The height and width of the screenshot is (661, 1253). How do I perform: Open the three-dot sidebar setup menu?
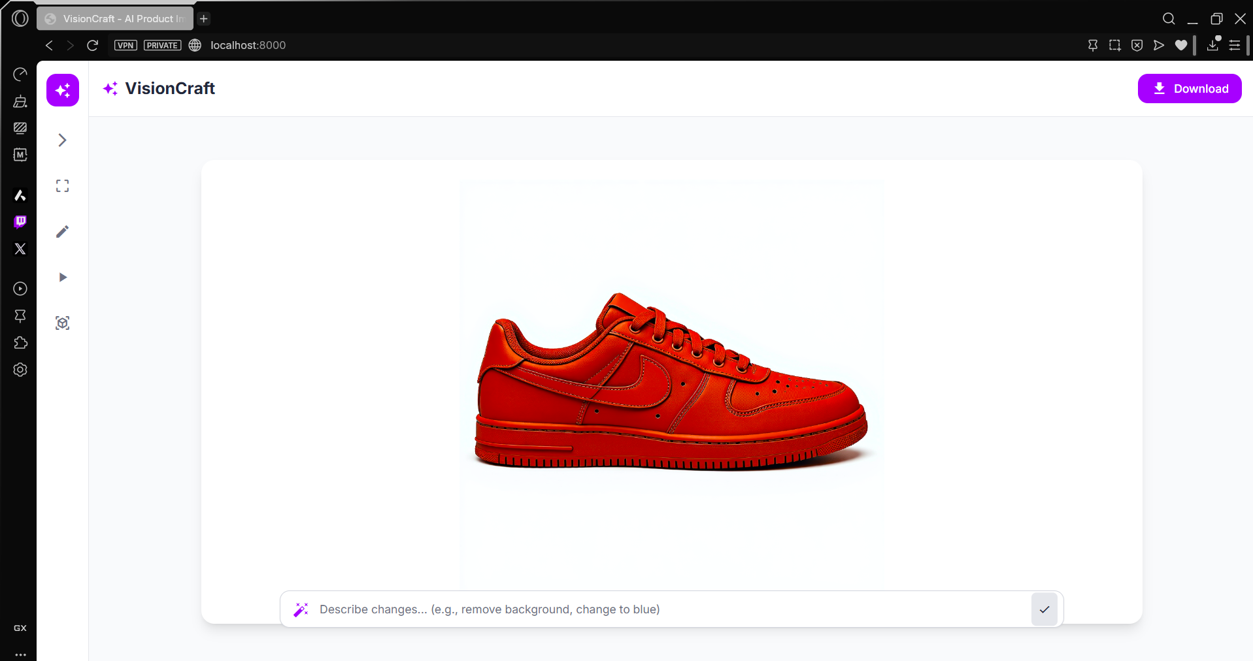(x=20, y=654)
